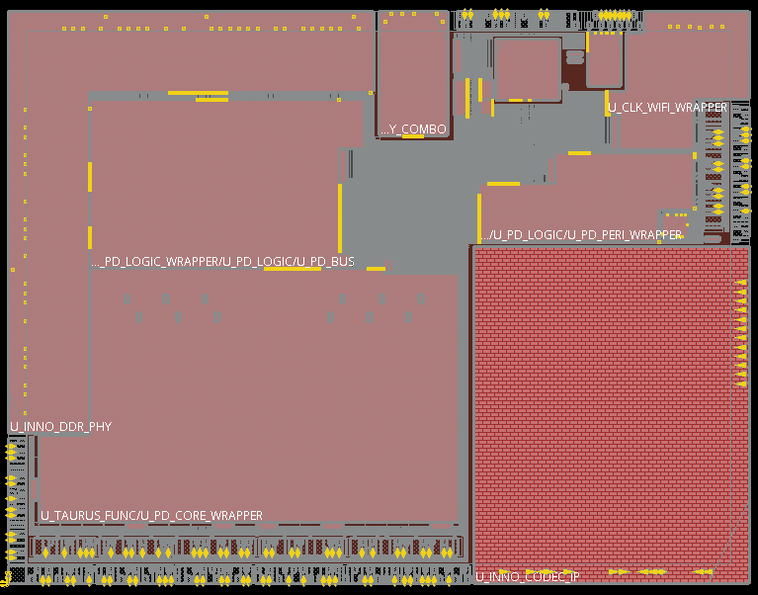Click yellow pin arrows on codec block's right edge
The width and height of the screenshot is (758, 595).
740,333
